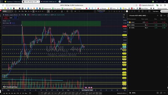Open the USD currency dropdown on price scale
The height and width of the screenshot is (95, 168).
point(124,15)
